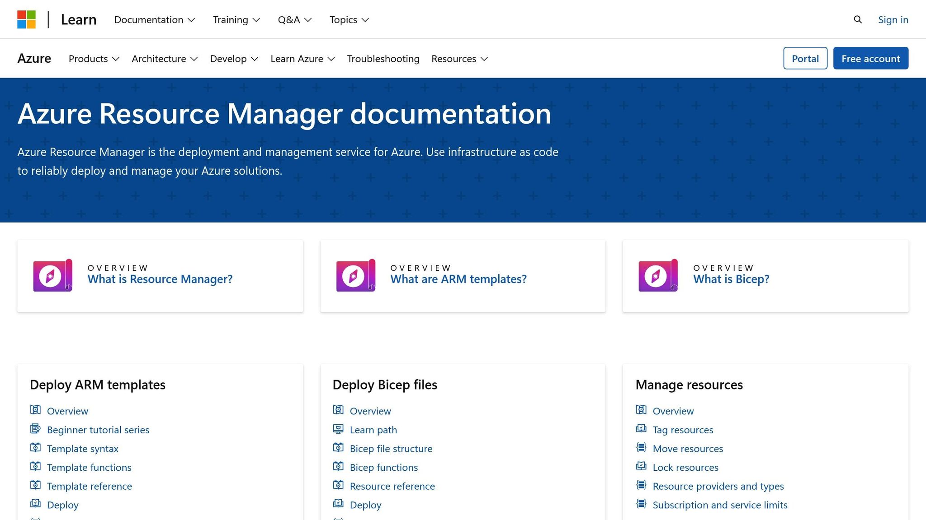Click the Free account button
The height and width of the screenshot is (520, 926).
pos(870,58)
